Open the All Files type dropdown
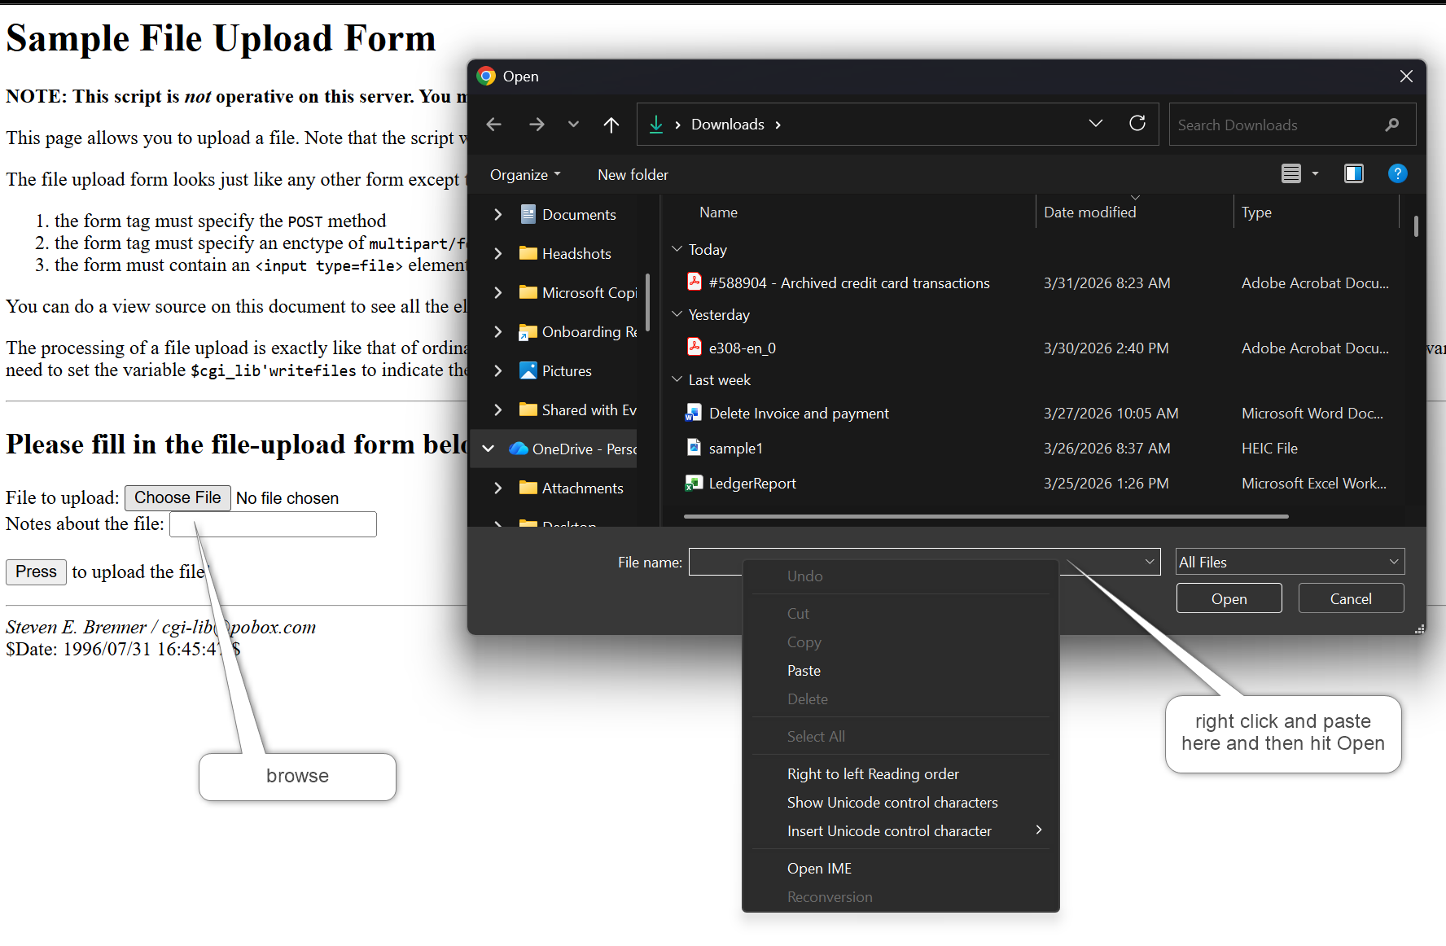 [x=1290, y=562]
